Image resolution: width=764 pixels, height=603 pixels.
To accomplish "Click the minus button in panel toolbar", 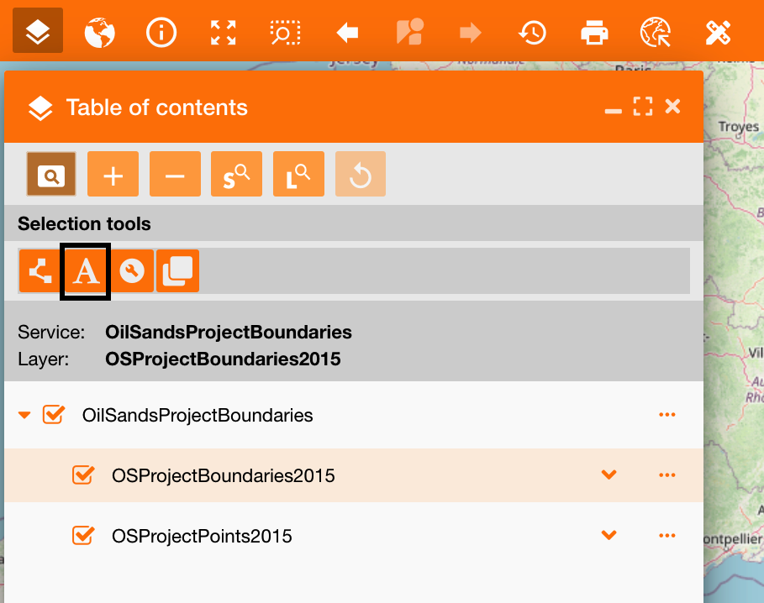I will [175, 174].
